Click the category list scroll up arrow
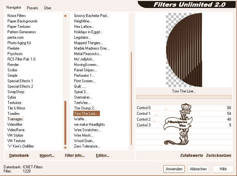This screenshot has width=237, height=176. pos(65,16)
